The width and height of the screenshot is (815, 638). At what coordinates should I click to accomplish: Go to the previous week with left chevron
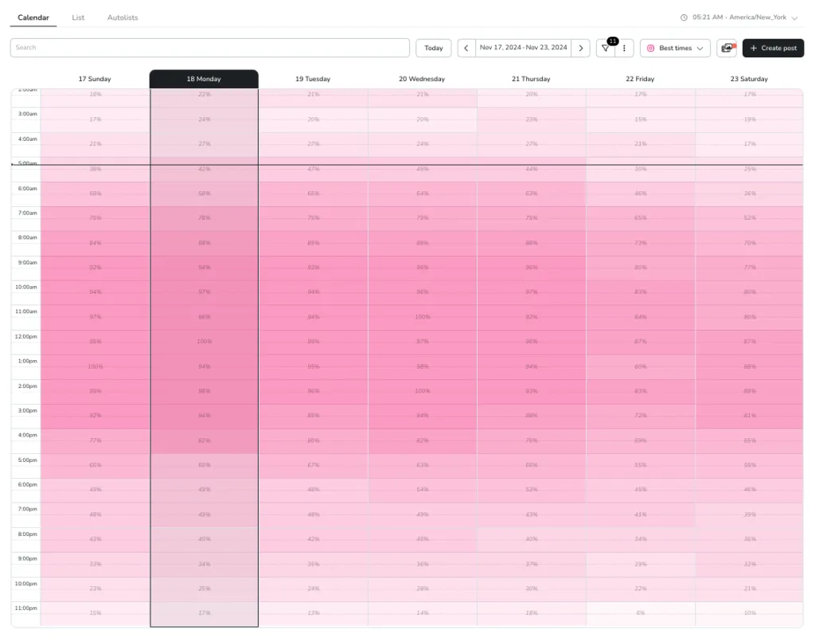click(x=466, y=48)
